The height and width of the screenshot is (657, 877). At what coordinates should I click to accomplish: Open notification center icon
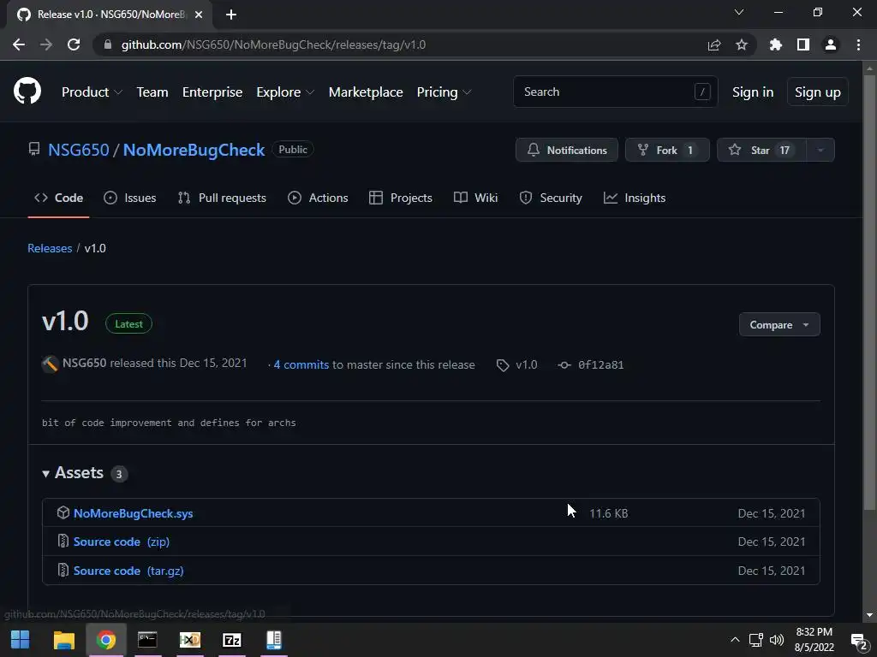click(859, 641)
